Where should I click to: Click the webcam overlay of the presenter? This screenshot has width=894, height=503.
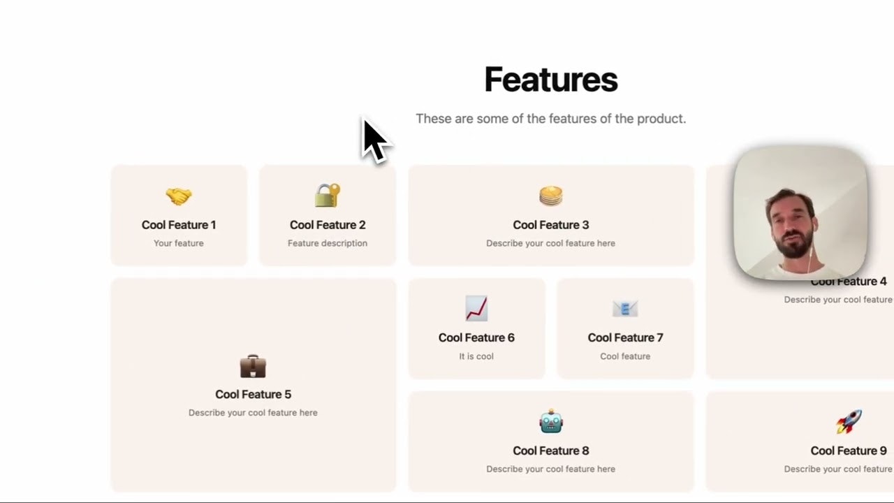800,213
